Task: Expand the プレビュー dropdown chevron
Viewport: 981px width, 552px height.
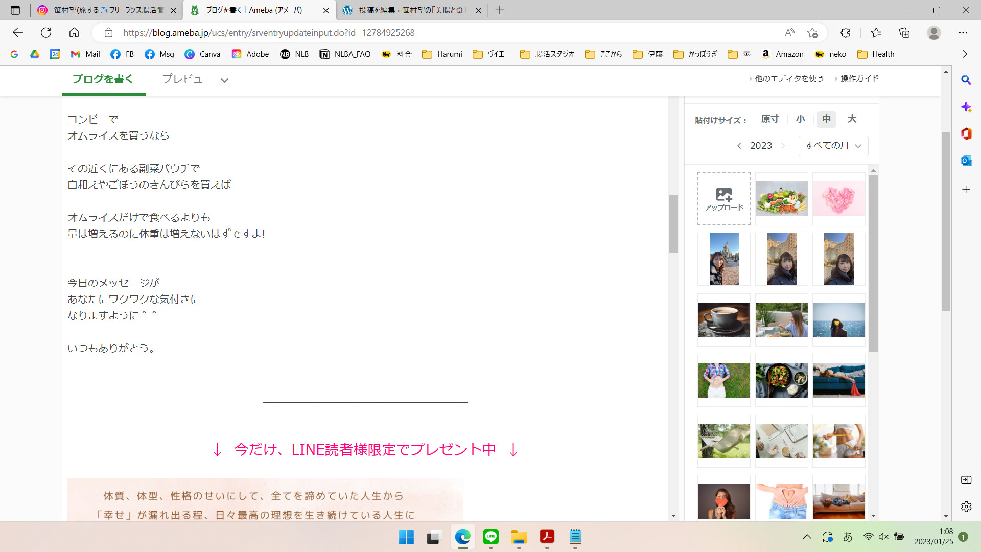Action: pos(224,80)
